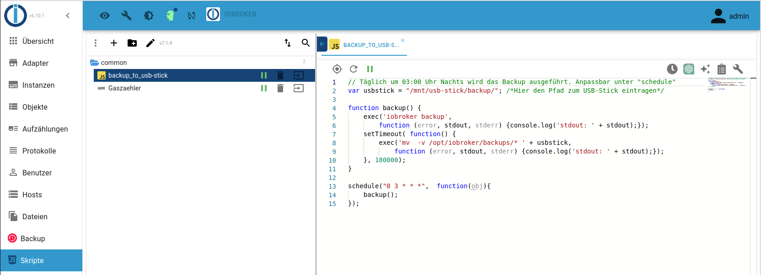
Task: Click the pencil edit icon
Action: [150, 43]
